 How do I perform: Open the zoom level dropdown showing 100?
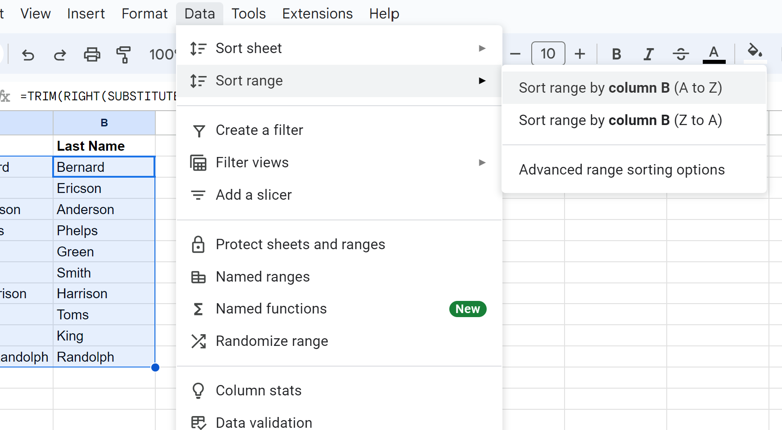click(x=162, y=54)
